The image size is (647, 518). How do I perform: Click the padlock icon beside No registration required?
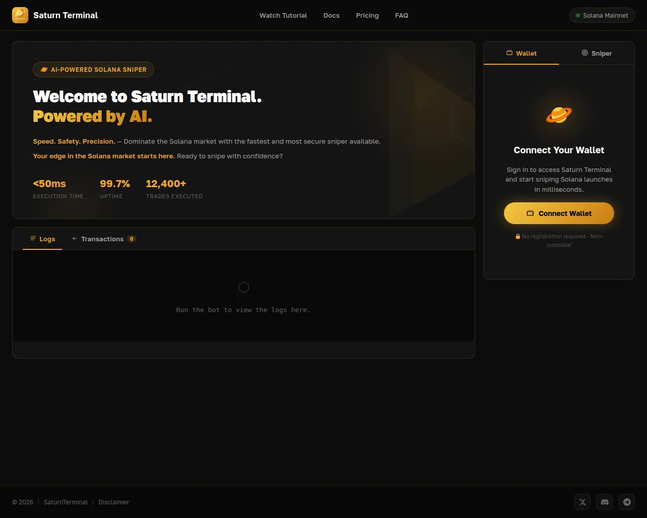point(518,236)
